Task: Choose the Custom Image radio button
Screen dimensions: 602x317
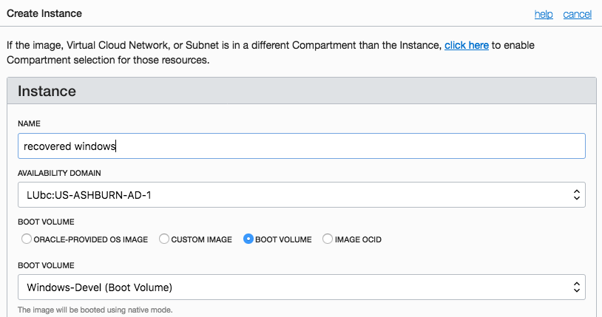Action: click(165, 239)
